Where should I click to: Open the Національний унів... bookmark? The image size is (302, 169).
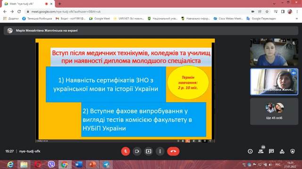click(x=162, y=19)
